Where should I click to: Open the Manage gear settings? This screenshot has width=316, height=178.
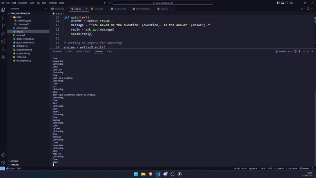3,162
